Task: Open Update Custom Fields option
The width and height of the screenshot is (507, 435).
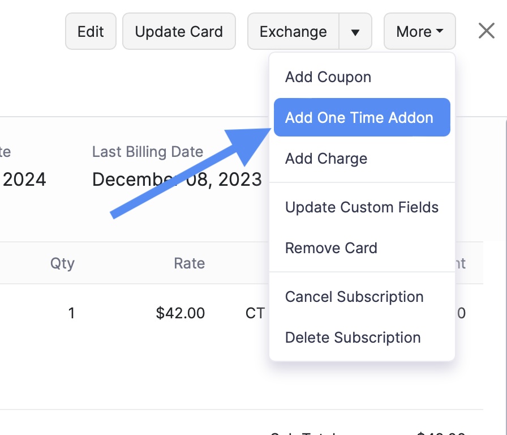Action: point(362,207)
